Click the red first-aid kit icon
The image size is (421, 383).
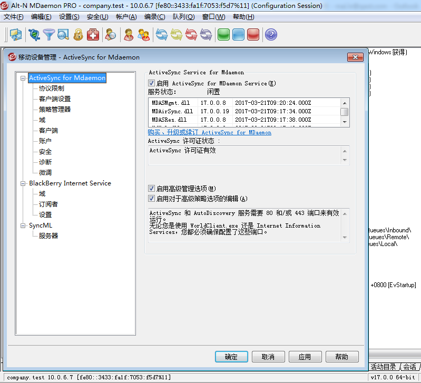coord(93,35)
